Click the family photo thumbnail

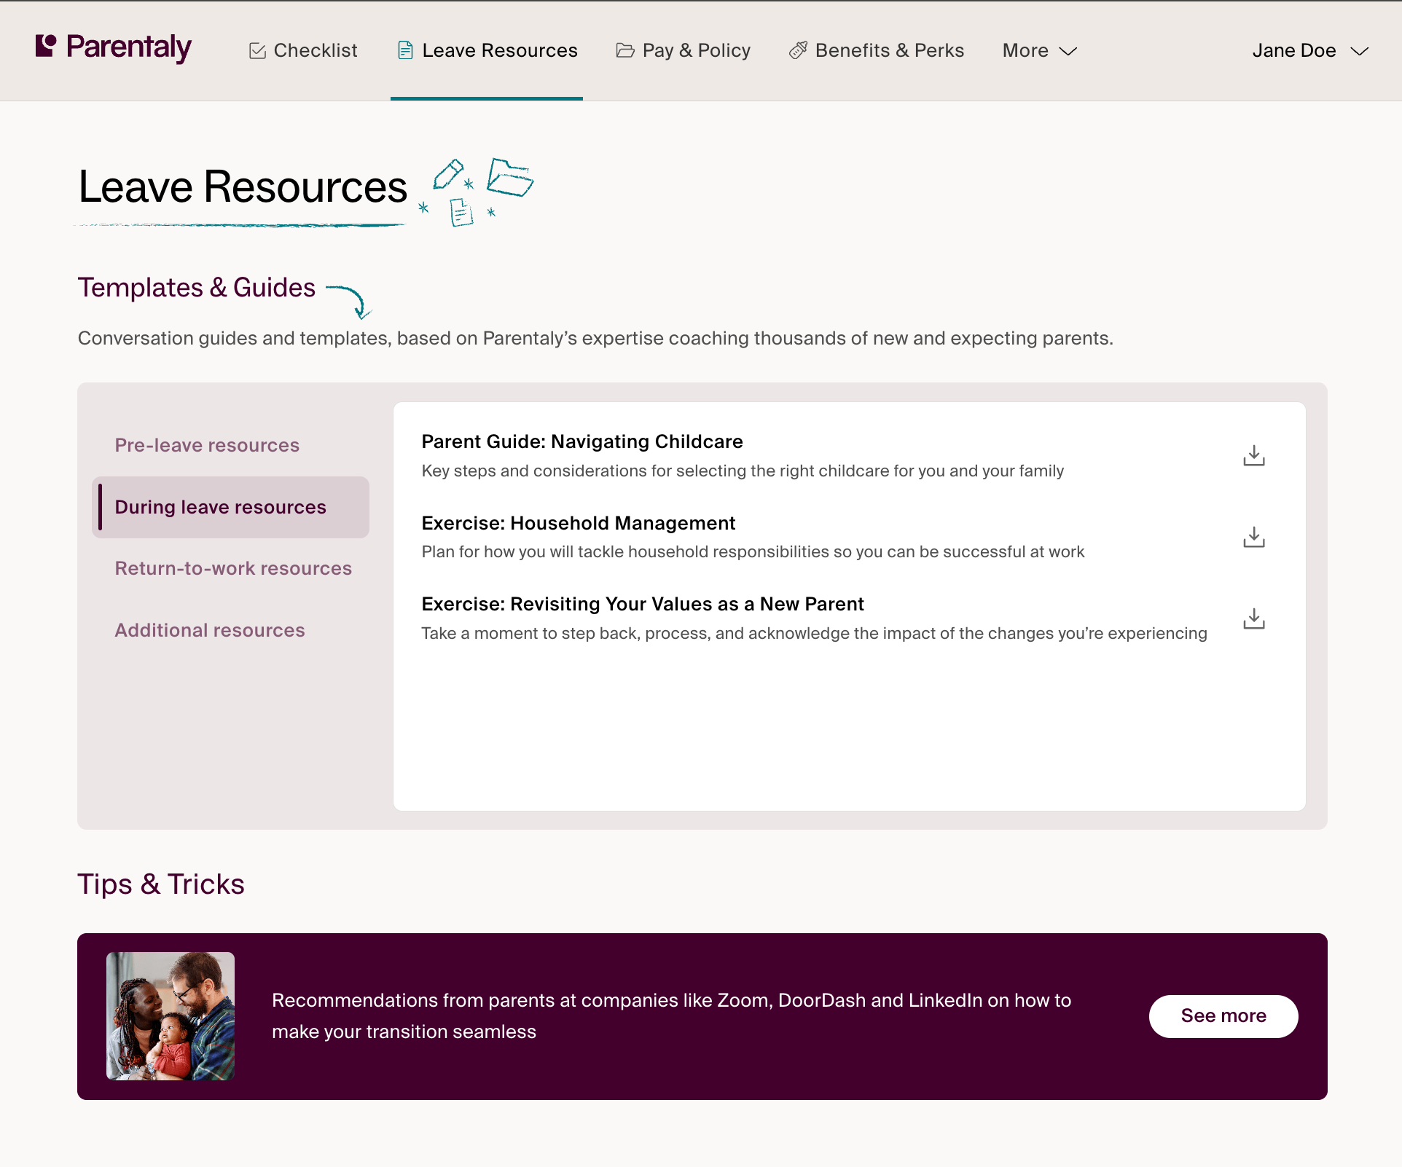[171, 1016]
